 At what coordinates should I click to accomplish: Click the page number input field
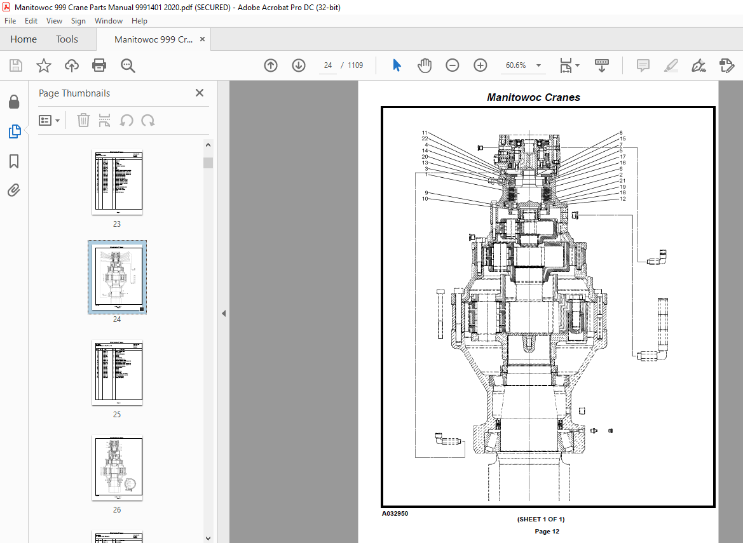[x=328, y=65]
